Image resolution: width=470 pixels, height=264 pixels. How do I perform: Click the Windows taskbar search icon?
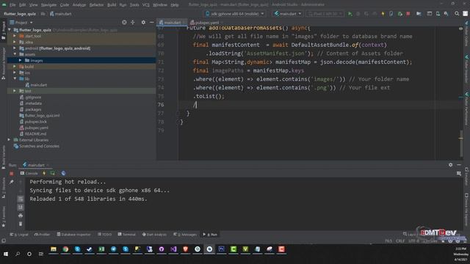18,254
